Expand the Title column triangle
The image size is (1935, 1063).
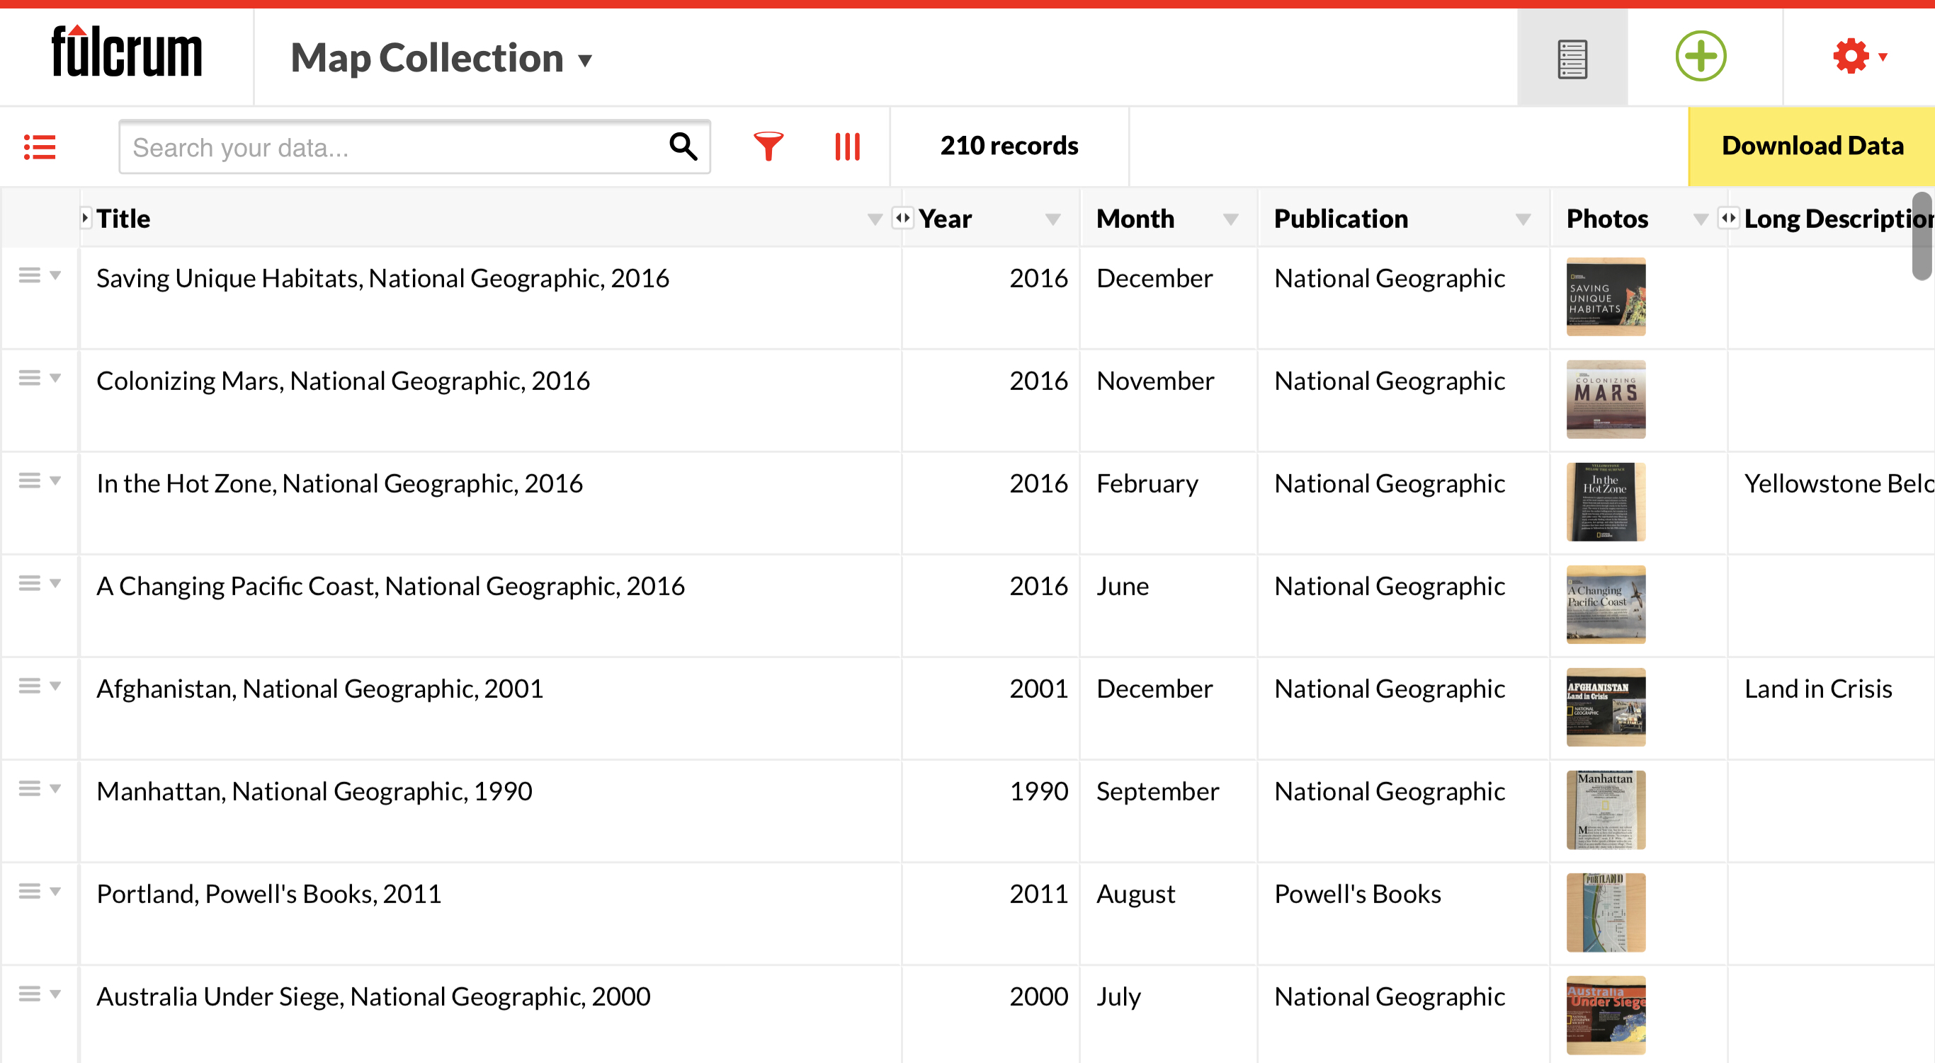point(86,218)
